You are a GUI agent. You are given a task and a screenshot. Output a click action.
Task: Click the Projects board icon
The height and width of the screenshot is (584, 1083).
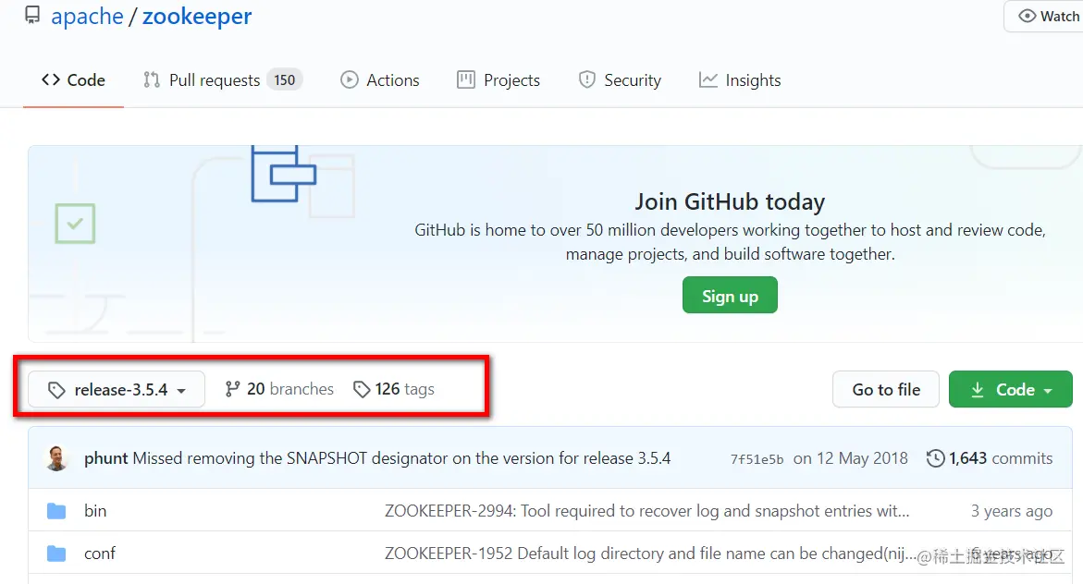[x=466, y=80]
